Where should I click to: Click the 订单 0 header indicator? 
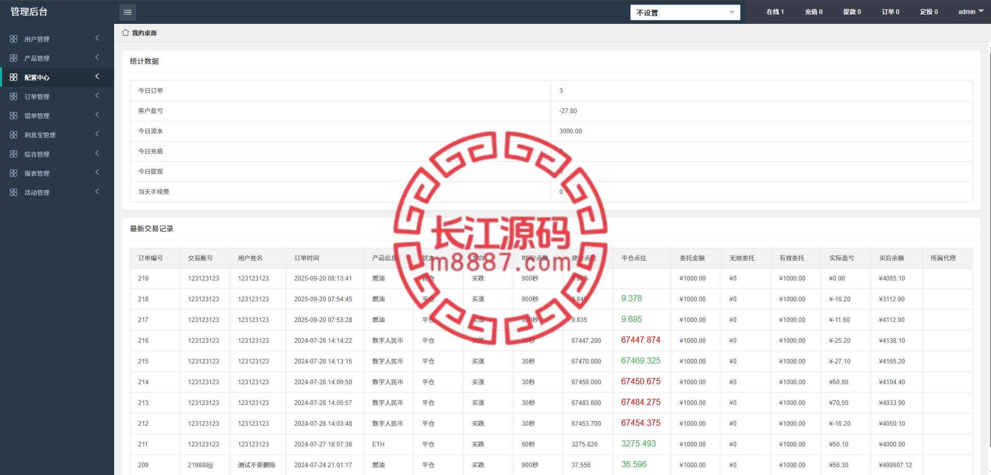coord(890,12)
